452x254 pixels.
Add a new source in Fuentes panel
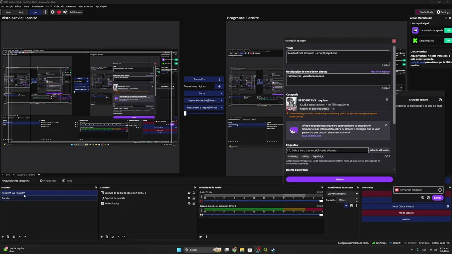102,237
